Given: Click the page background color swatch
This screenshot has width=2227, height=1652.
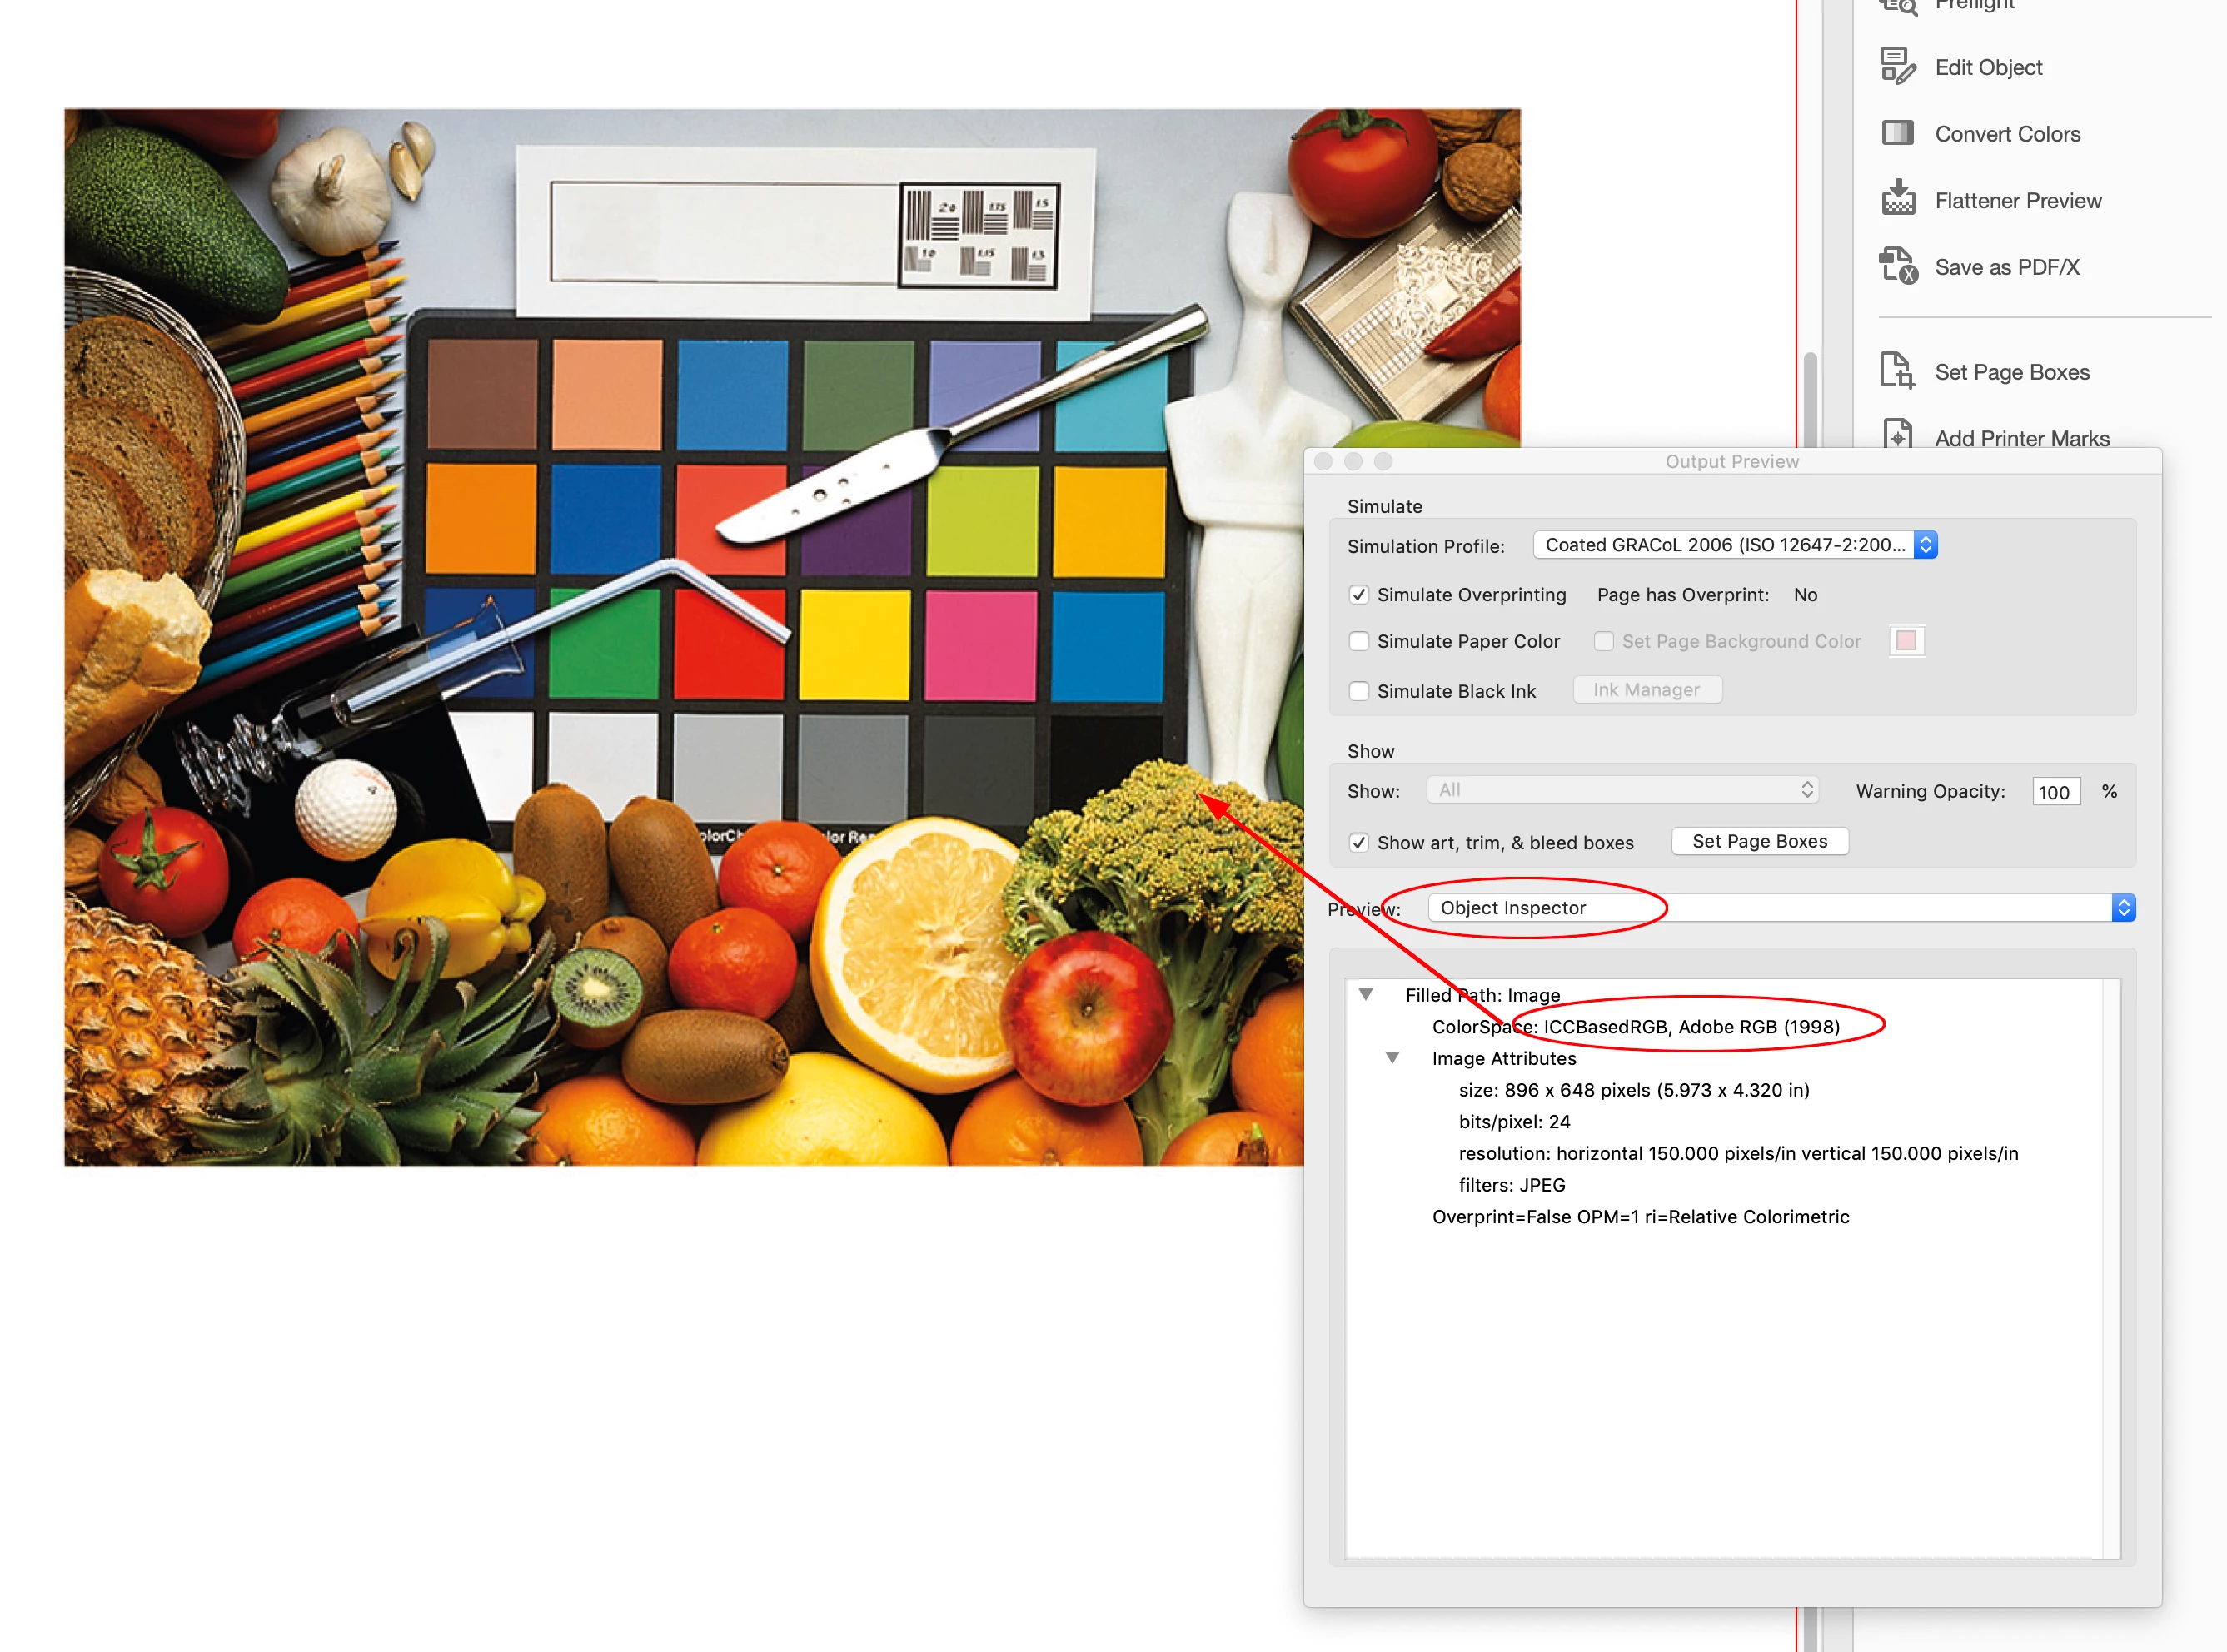Looking at the screenshot, I should point(1906,641).
